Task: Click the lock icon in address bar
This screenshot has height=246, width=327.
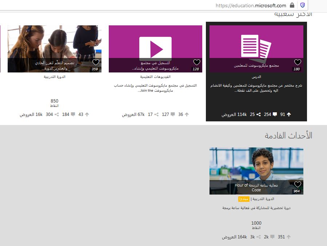Action: click(x=292, y=5)
